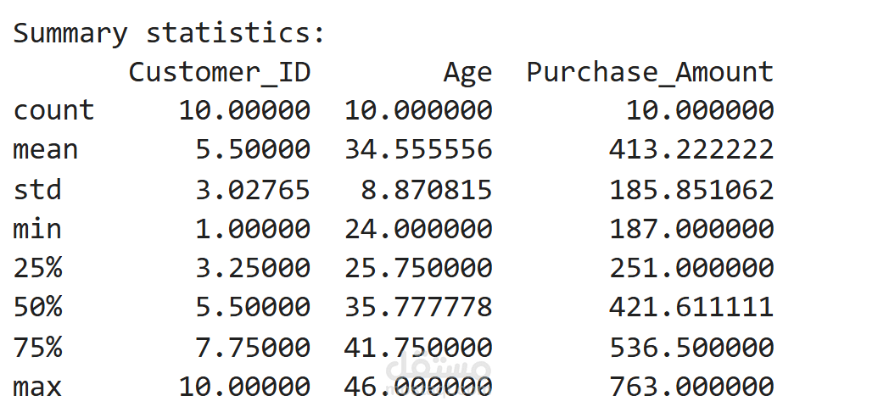Select the mean Purchase_Amount value 413.222222
Screen dimensions: 878x407
(691, 150)
